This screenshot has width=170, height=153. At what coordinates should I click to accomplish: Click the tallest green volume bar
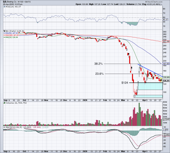(x=139, y=114)
